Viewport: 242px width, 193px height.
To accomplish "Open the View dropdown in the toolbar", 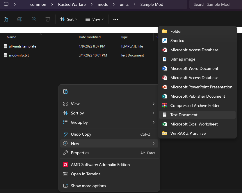I will [x=95, y=19].
